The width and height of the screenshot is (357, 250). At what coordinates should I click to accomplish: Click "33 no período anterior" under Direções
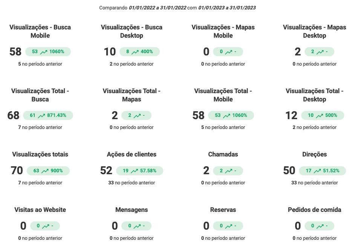[314, 183]
